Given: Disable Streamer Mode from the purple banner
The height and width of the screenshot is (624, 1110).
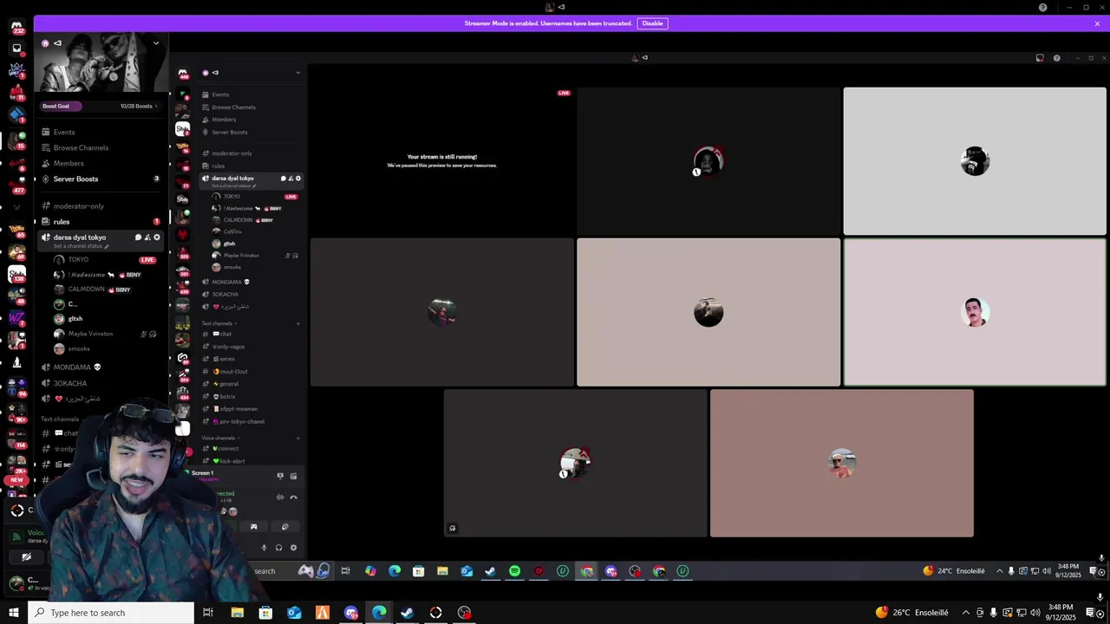Looking at the screenshot, I should point(652,23).
